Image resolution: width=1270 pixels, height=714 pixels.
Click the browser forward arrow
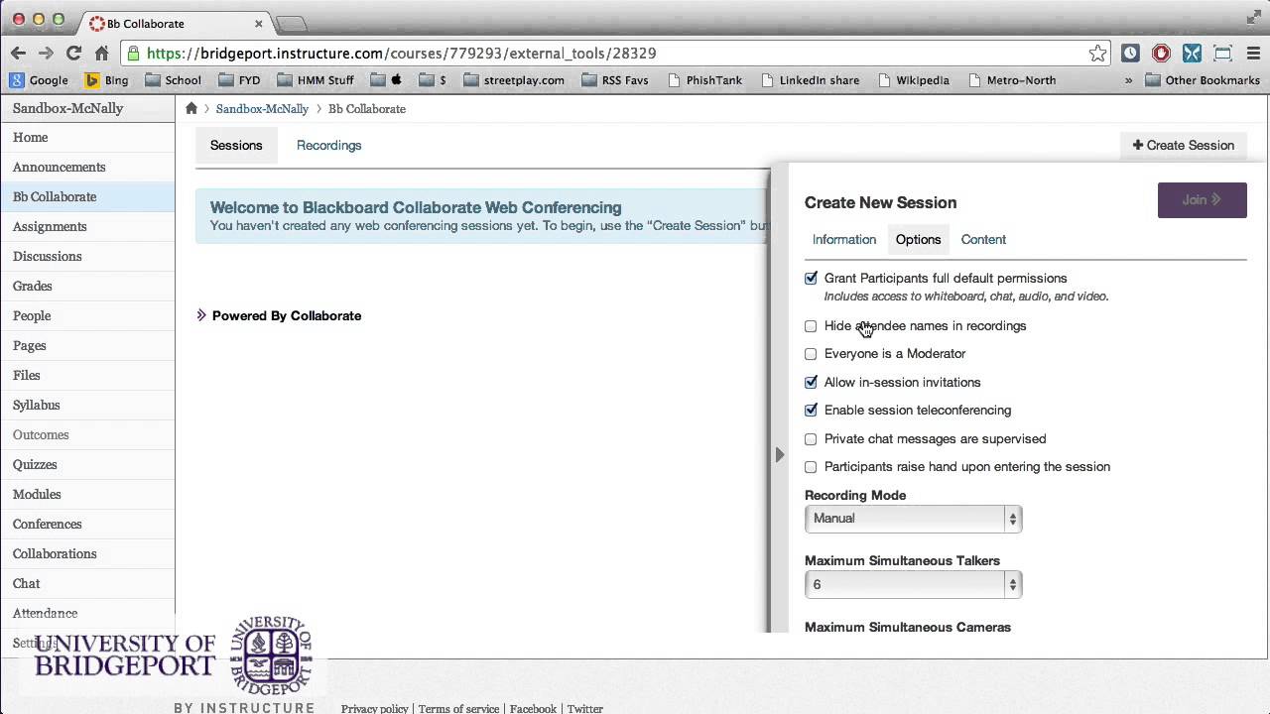pos(46,54)
